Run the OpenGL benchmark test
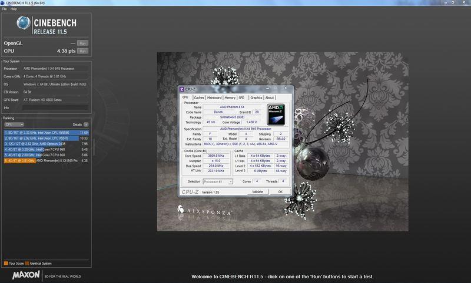Screen dimensions: 471x283 (x=82, y=43)
